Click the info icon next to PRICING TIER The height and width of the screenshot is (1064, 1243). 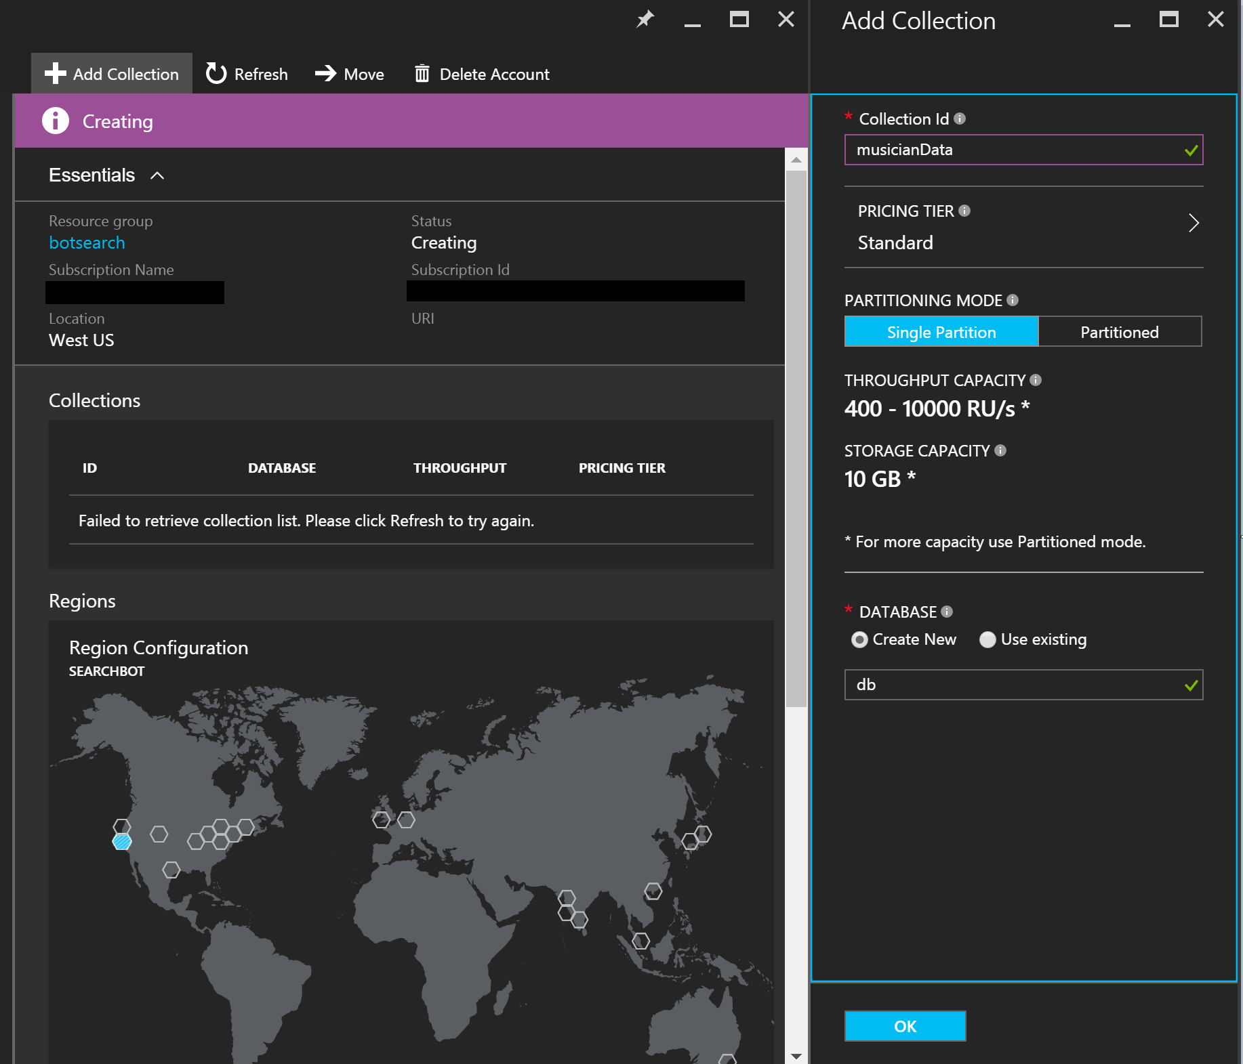click(x=964, y=211)
